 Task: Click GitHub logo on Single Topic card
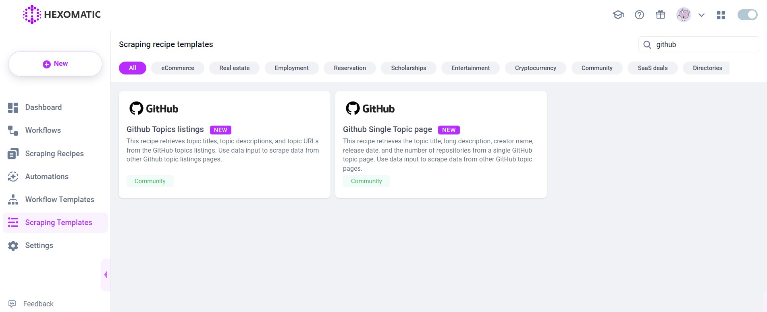tap(370, 108)
